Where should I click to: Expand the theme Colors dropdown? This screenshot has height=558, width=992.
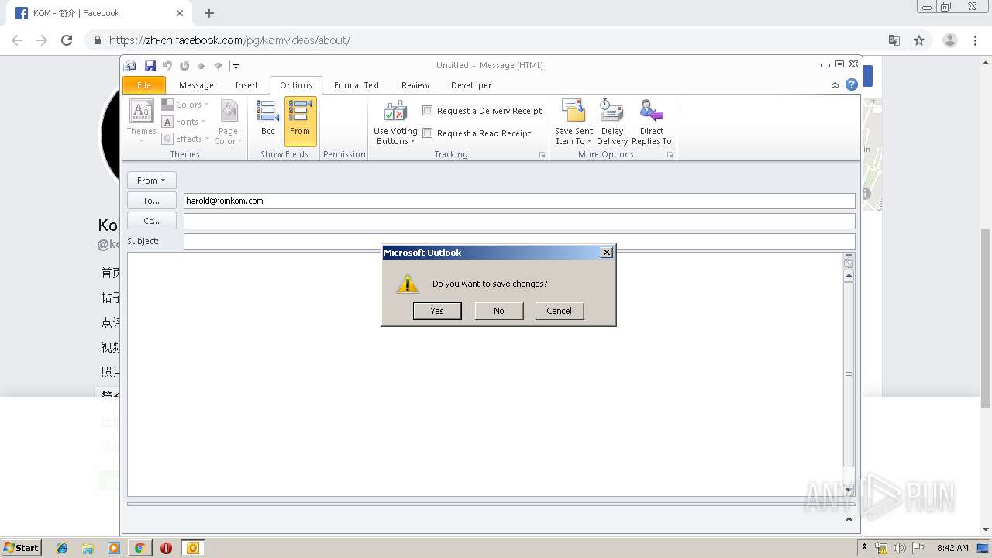coord(186,105)
